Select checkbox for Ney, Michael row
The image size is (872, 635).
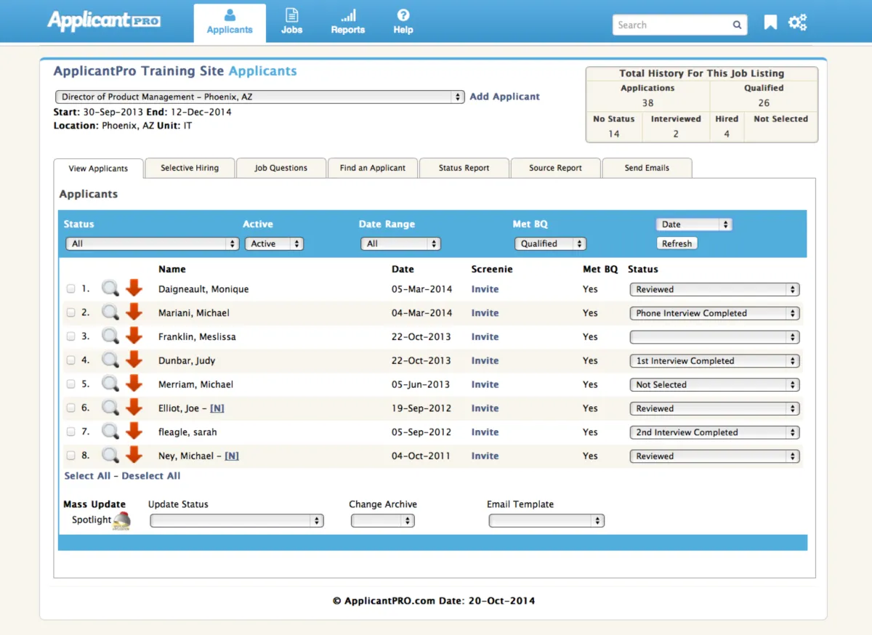[70, 456]
